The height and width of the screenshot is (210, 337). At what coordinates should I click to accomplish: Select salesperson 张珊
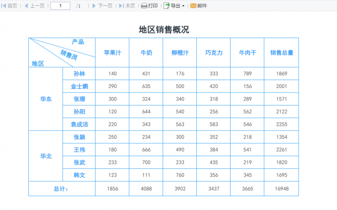(x=79, y=99)
